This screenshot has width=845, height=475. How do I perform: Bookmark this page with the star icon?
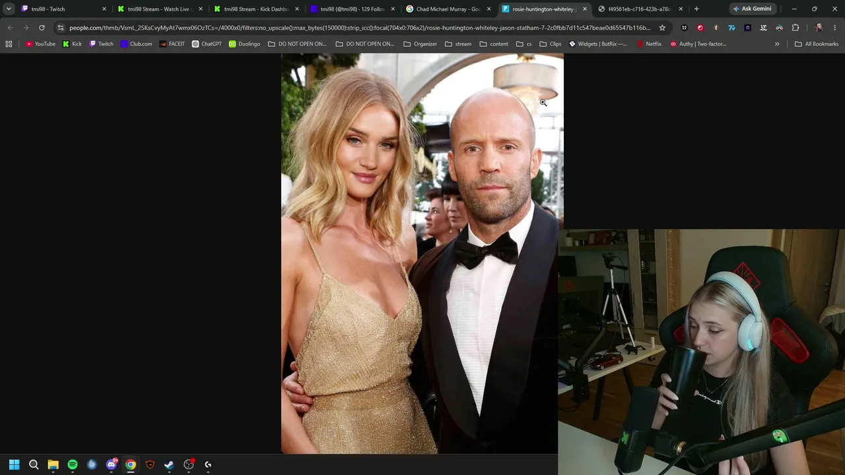pos(662,28)
